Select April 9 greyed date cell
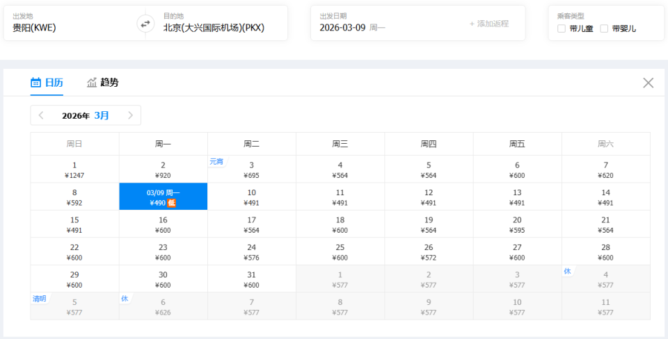This screenshot has width=668, height=339. tap(429, 306)
